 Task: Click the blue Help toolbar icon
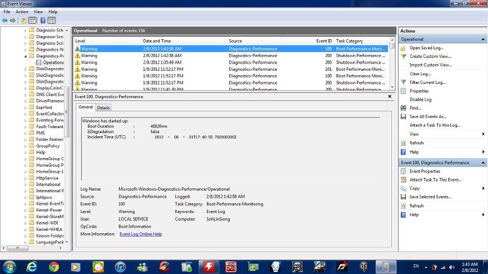pyautogui.click(x=42, y=20)
